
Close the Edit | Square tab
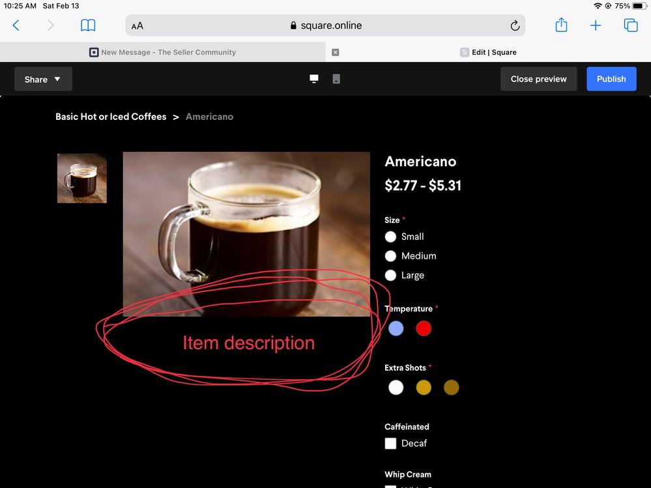point(335,52)
